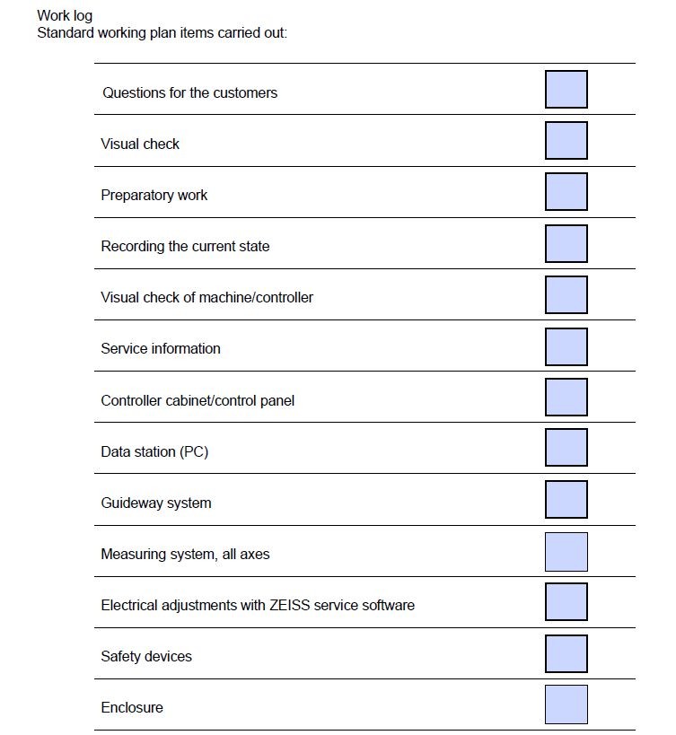Click the 'Safety devices' label text

click(x=146, y=656)
